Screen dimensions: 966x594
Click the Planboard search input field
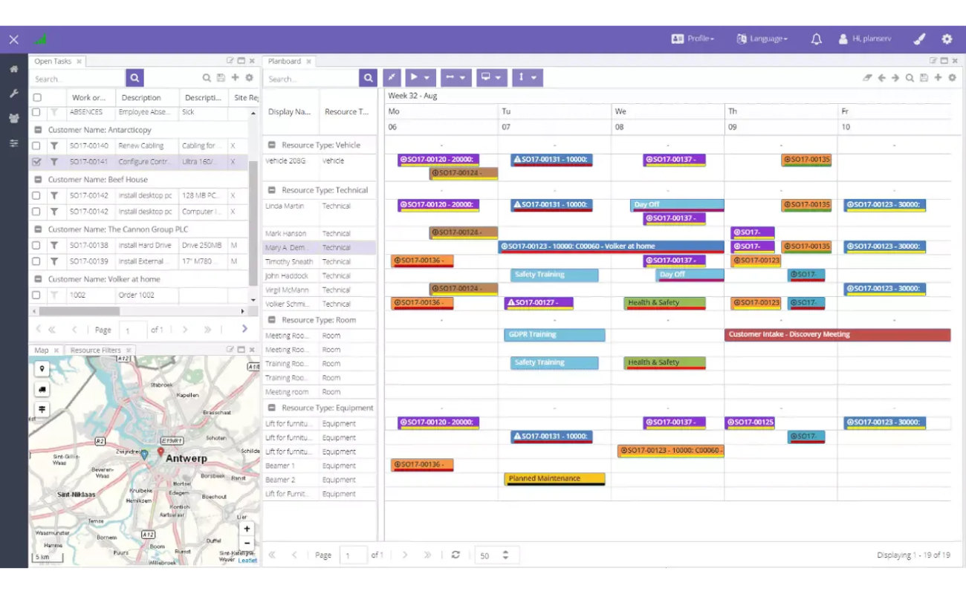point(311,79)
